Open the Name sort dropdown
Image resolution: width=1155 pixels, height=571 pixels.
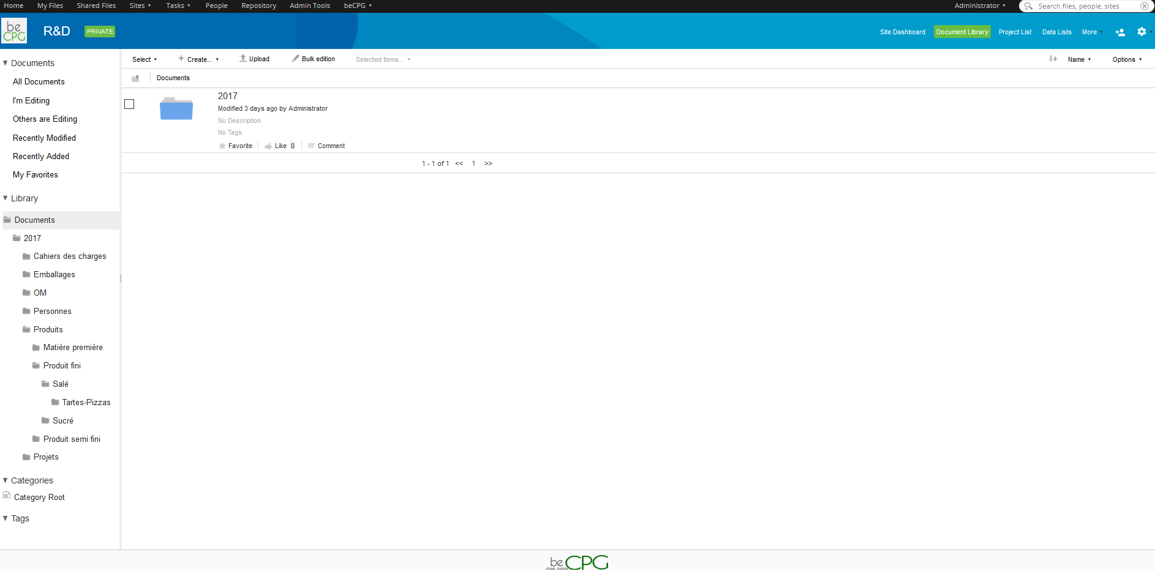[1079, 59]
